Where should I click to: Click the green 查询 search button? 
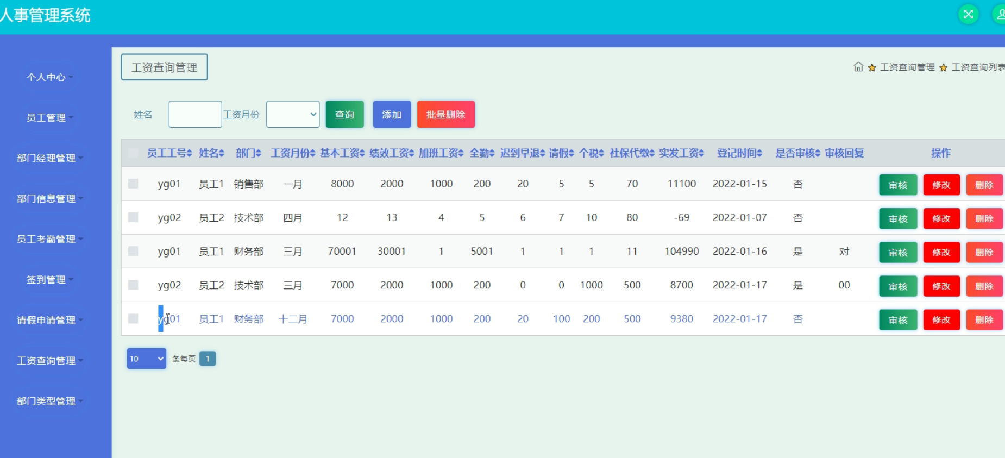[x=344, y=114]
